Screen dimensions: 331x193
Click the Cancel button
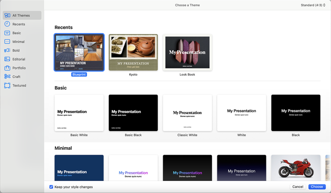tap(298, 187)
